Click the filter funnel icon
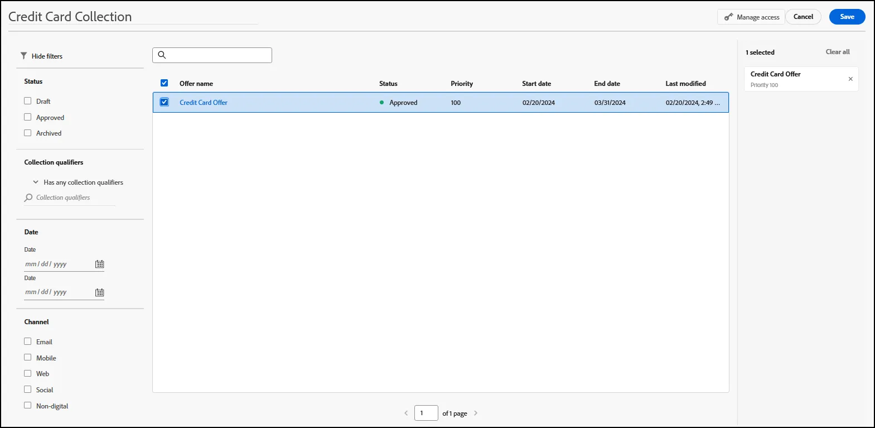The width and height of the screenshot is (875, 428). (x=23, y=56)
